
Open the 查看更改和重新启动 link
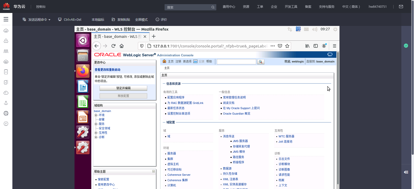tap(107, 70)
